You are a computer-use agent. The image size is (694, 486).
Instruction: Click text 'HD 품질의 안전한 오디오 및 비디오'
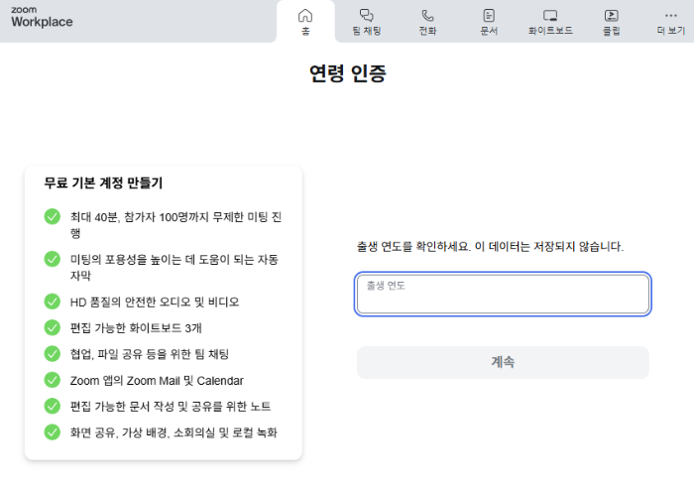[x=155, y=302]
